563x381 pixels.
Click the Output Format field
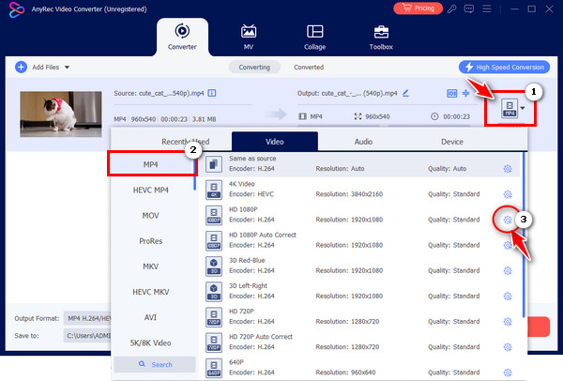[x=87, y=318]
